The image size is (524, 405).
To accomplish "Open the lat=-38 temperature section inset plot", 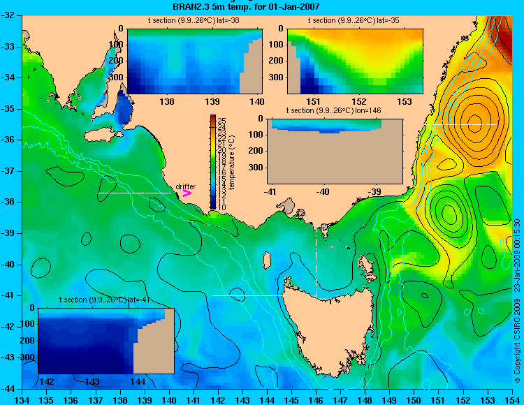I will (195, 61).
